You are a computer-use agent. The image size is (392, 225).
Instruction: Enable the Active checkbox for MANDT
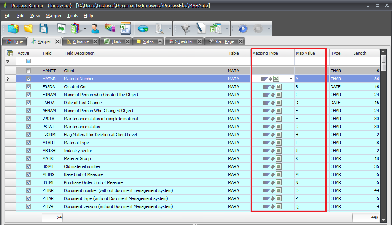click(29, 71)
